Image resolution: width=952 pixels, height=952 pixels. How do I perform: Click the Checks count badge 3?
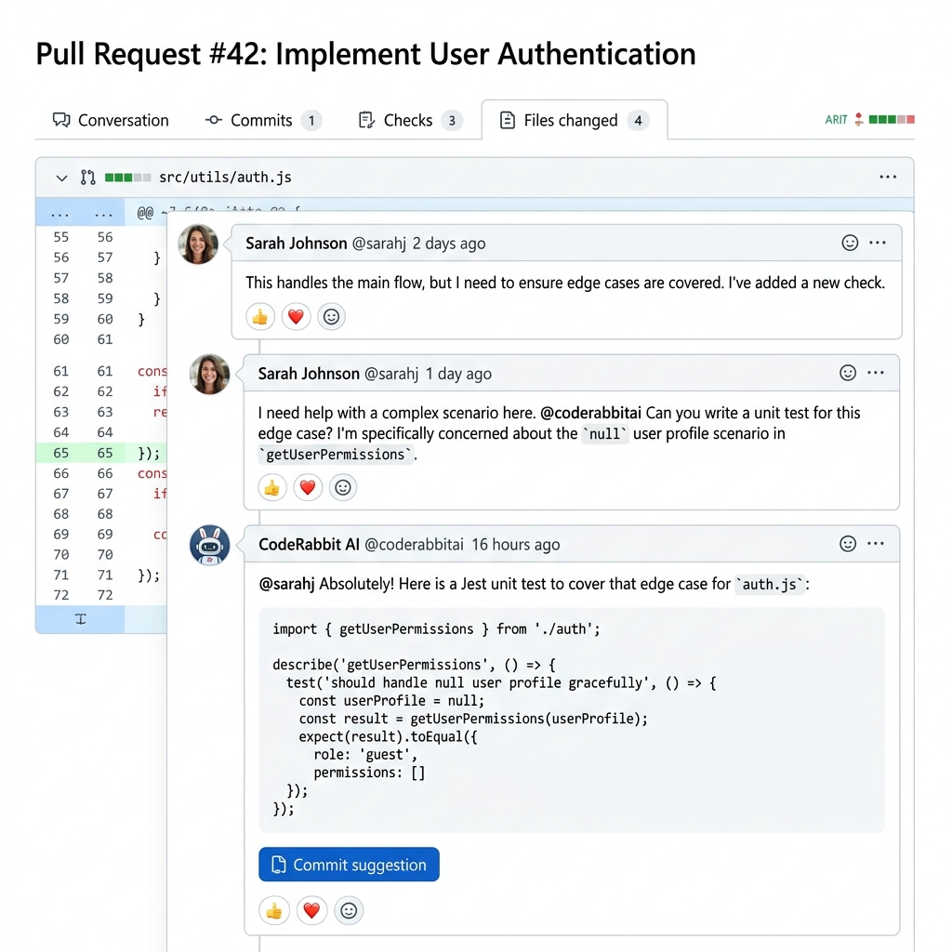[452, 120]
